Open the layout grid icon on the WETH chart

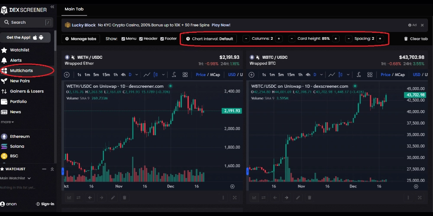[x=185, y=75]
